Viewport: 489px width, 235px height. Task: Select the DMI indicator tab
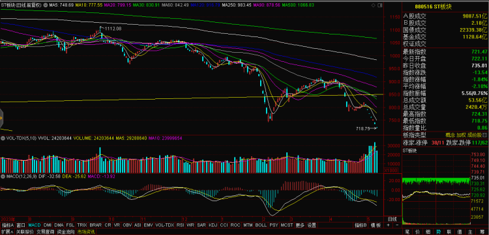click(x=48, y=225)
